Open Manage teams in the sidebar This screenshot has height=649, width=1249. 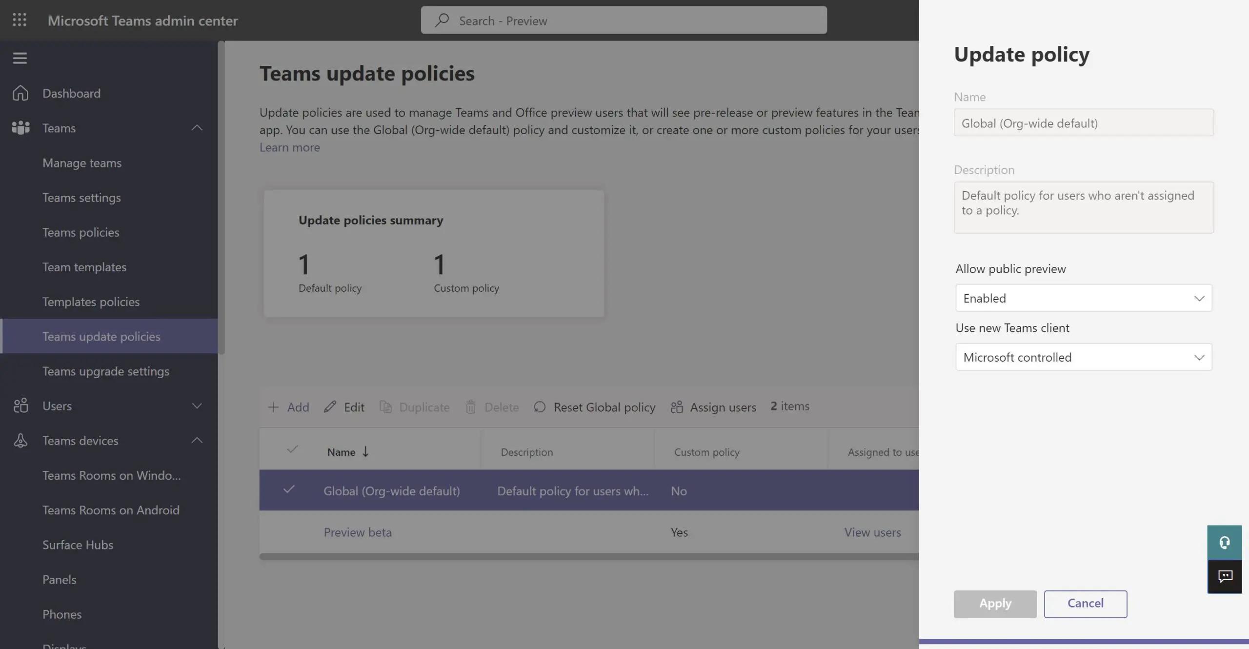point(82,162)
